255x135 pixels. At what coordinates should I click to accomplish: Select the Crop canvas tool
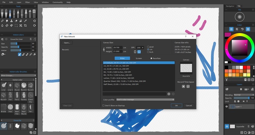pyautogui.click(x=25, y=25)
